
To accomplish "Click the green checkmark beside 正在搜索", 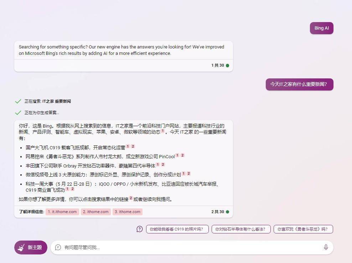I will 18,101.
